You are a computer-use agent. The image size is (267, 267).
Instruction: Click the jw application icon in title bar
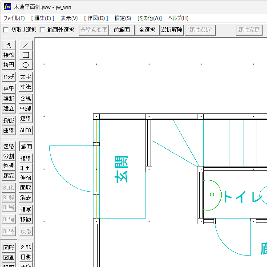coord(7,7)
